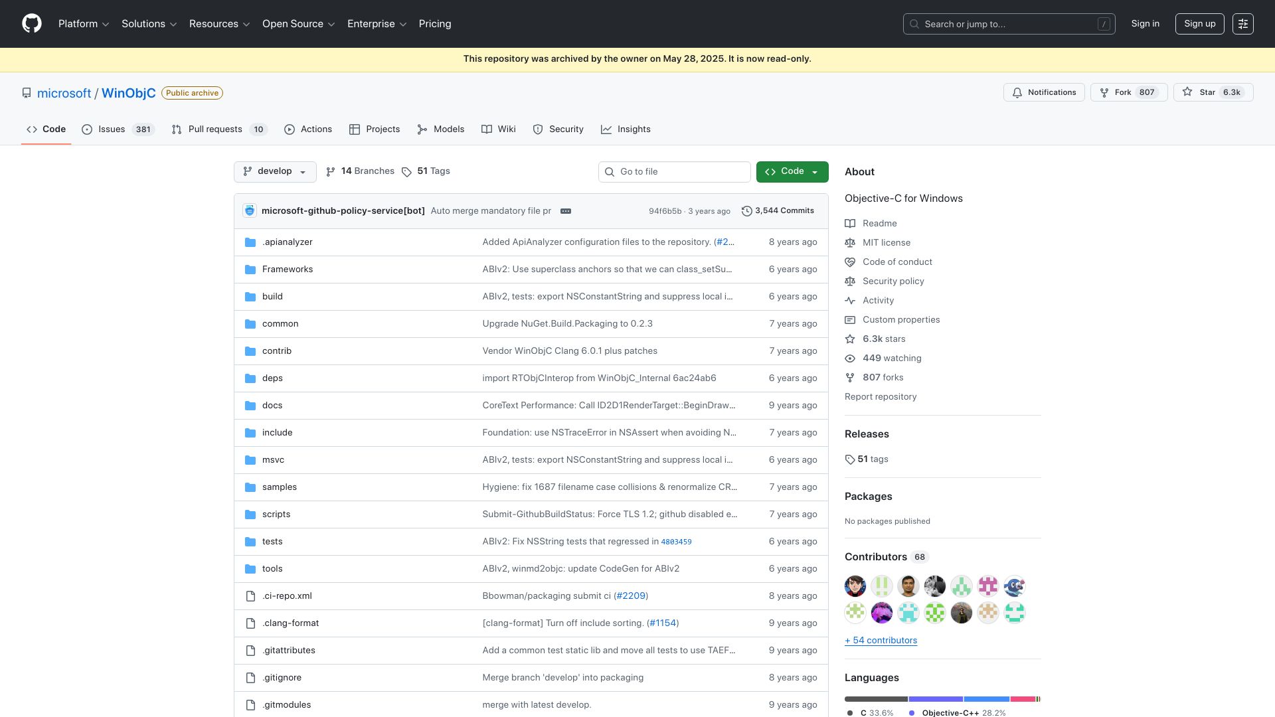
Task: Open the .clang-format file
Action: pyautogui.click(x=290, y=623)
